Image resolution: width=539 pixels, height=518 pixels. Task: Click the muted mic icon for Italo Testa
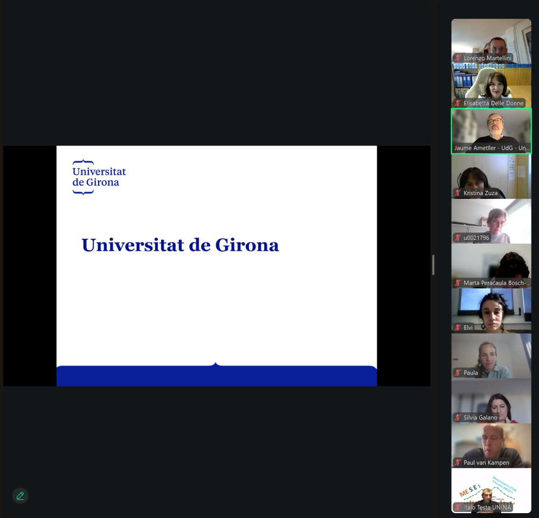pos(458,507)
